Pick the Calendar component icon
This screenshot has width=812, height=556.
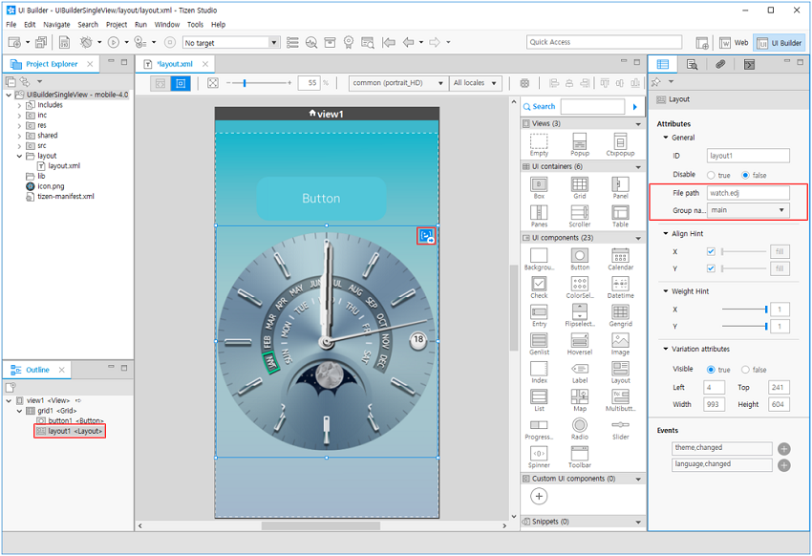click(620, 256)
